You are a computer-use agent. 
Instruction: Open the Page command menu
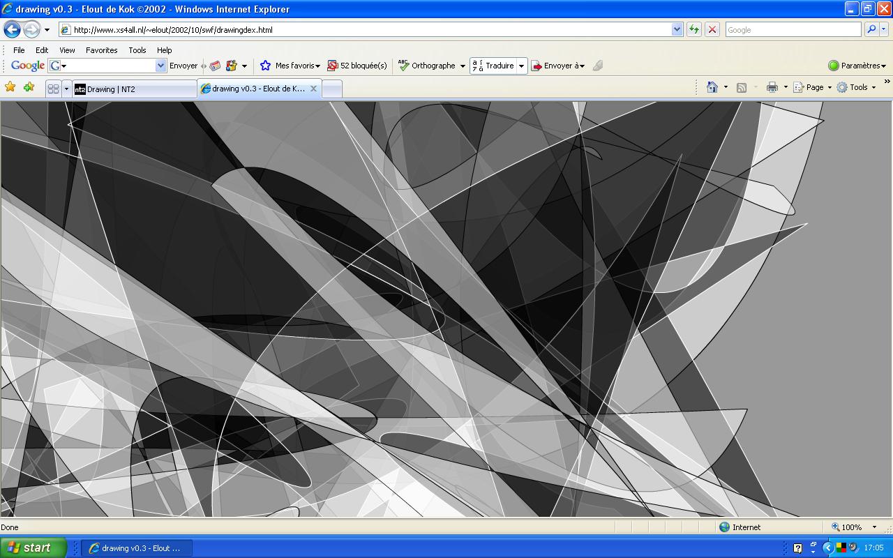[x=813, y=87]
